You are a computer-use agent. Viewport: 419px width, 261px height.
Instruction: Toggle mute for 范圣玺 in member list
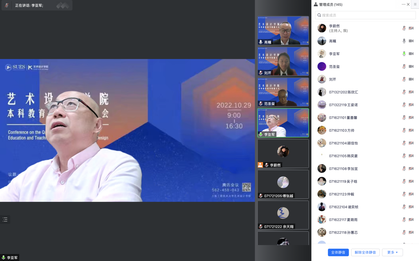tap(404, 66)
